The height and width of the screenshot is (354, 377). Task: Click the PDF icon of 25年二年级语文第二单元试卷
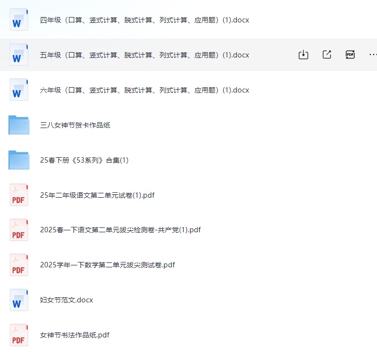[19, 195]
